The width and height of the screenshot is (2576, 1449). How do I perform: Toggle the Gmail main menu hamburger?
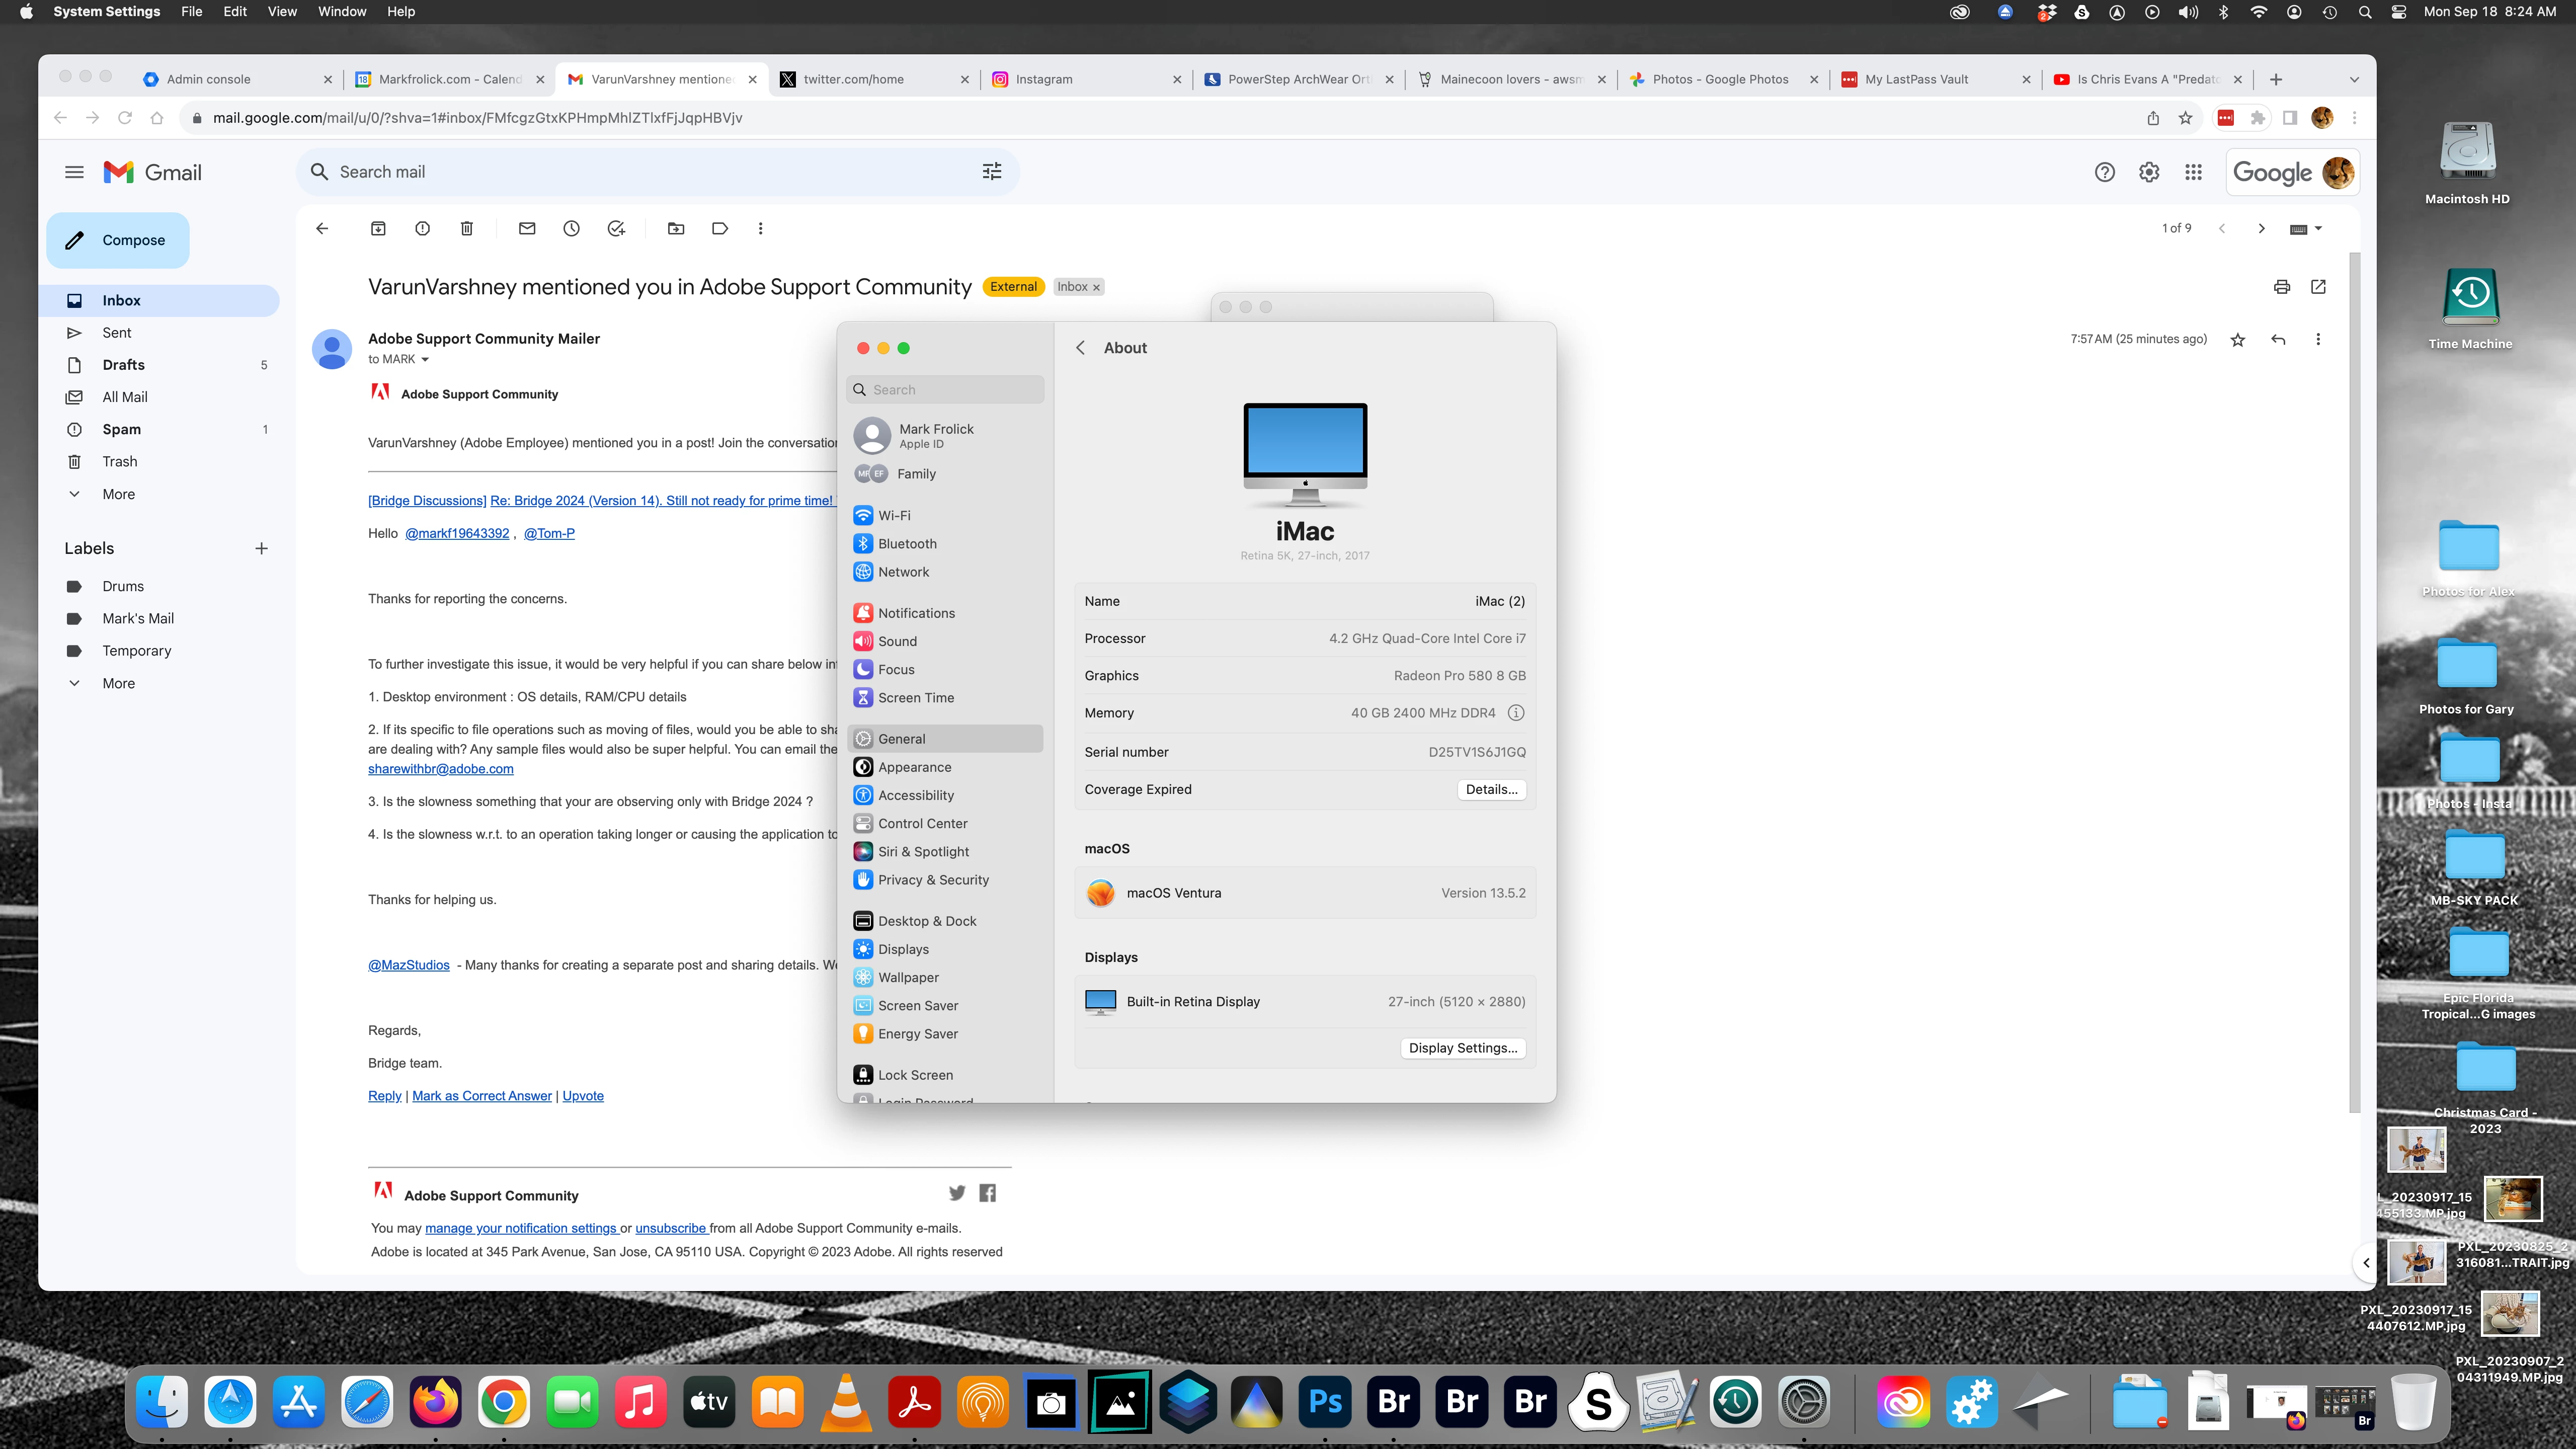click(x=74, y=172)
